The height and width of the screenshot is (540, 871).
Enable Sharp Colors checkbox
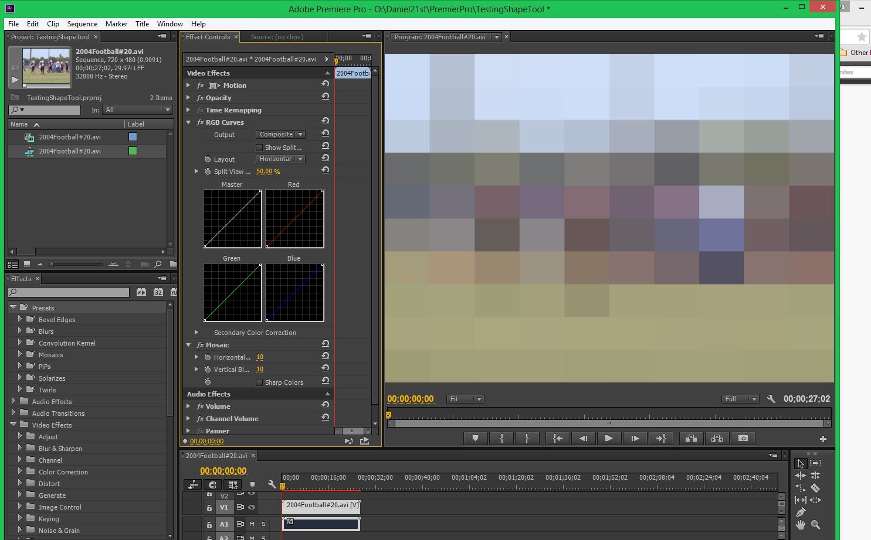coord(259,382)
